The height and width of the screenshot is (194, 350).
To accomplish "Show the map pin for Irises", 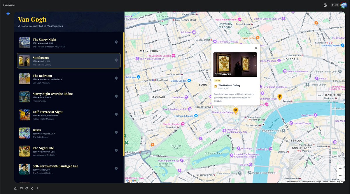I will click(x=116, y=132).
